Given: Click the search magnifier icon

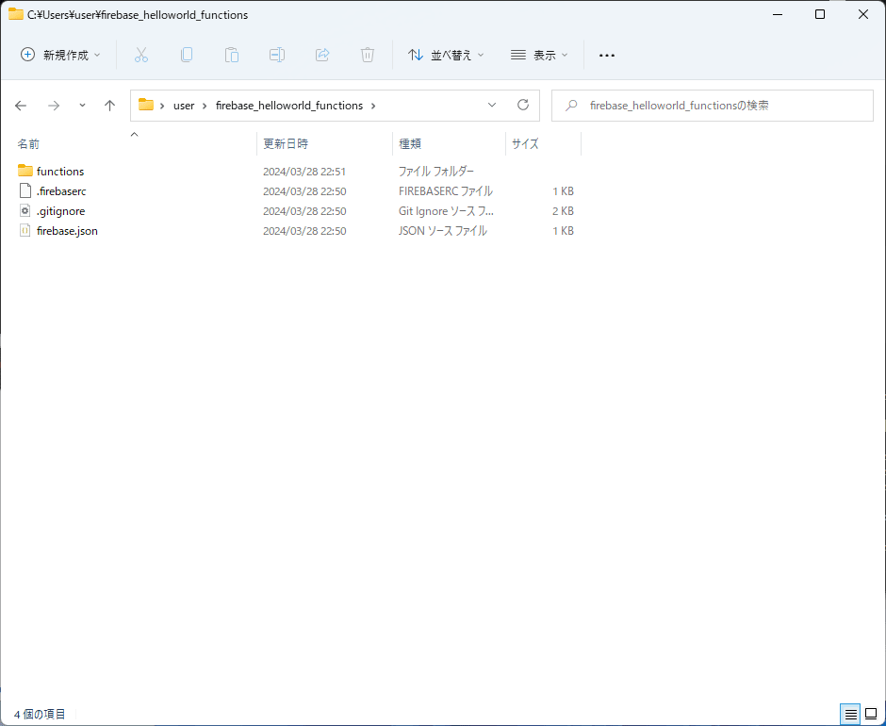Looking at the screenshot, I should tap(571, 106).
